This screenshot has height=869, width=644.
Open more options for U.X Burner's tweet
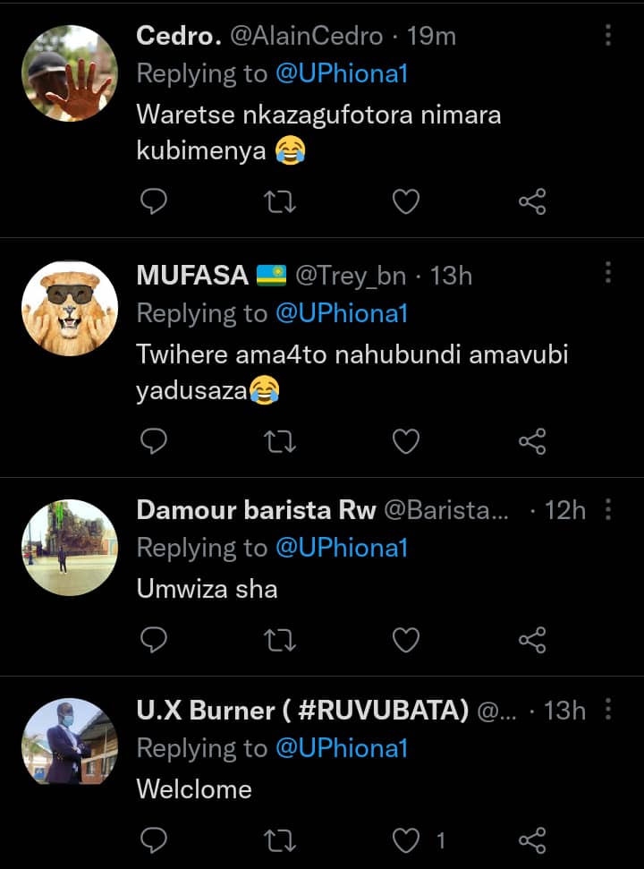(x=608, y=710)
